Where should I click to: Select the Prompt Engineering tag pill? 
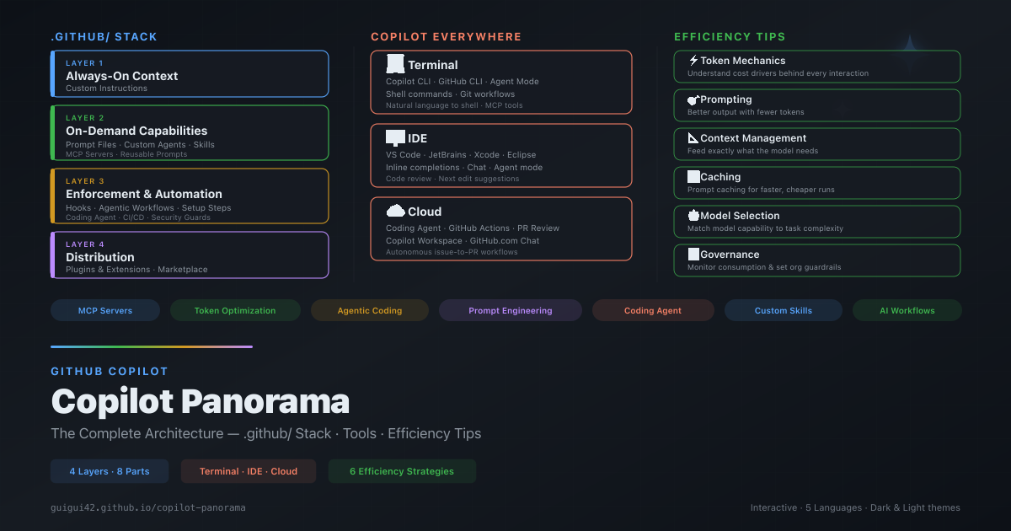[x=511, y=310]
